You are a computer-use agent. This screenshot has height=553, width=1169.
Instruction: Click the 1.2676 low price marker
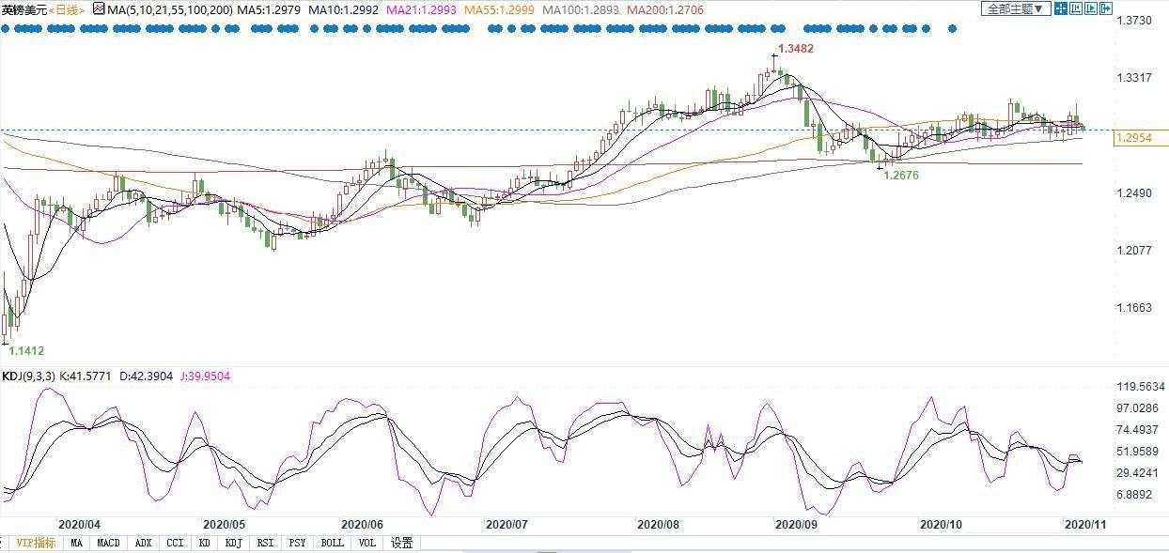click(x=902, y=175)
